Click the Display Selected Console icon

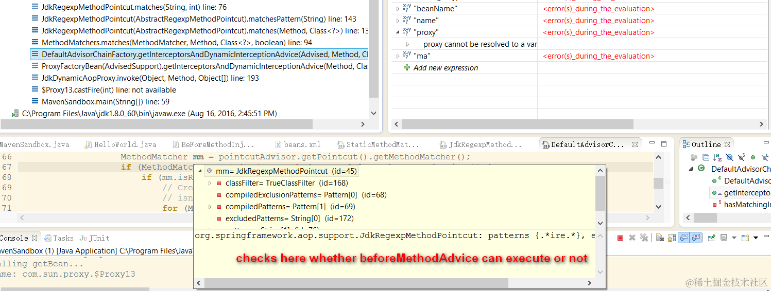[724, 238]
